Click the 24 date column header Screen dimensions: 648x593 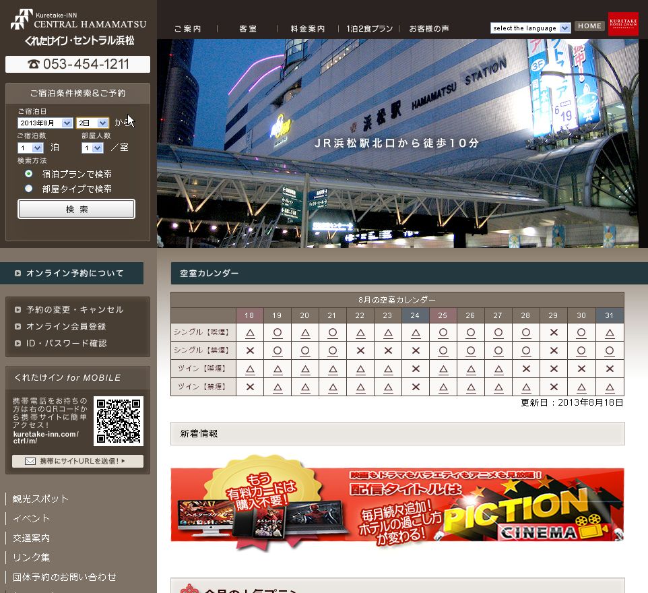tap(416, 315)
